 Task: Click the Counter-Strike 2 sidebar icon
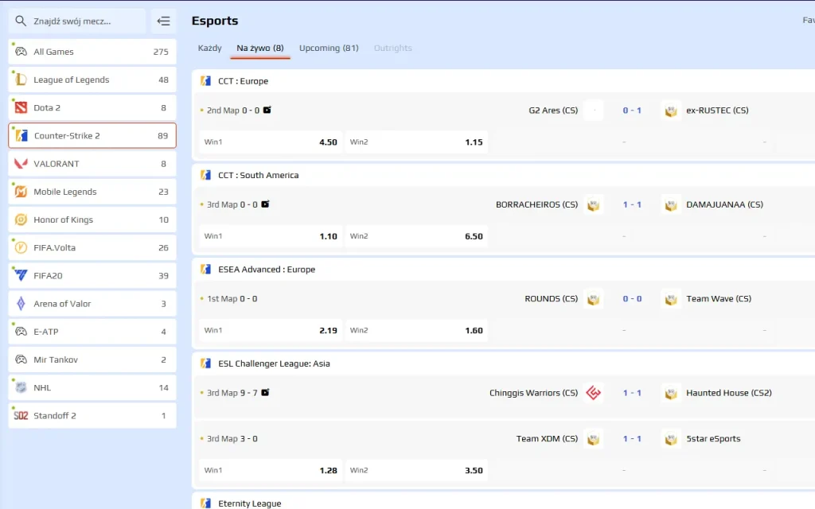click(x=21, y=135)
